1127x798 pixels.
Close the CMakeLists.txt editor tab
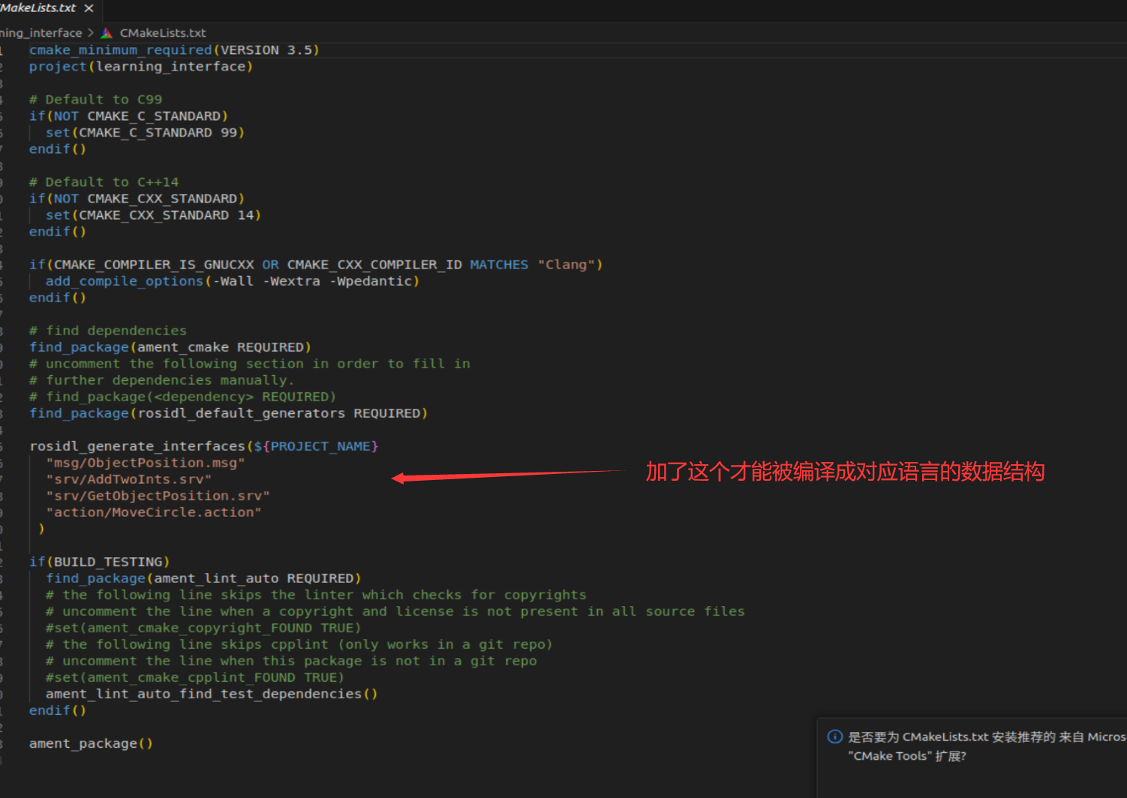point(89,8)
